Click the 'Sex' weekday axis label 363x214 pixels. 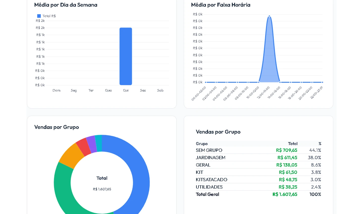point(143,91)
